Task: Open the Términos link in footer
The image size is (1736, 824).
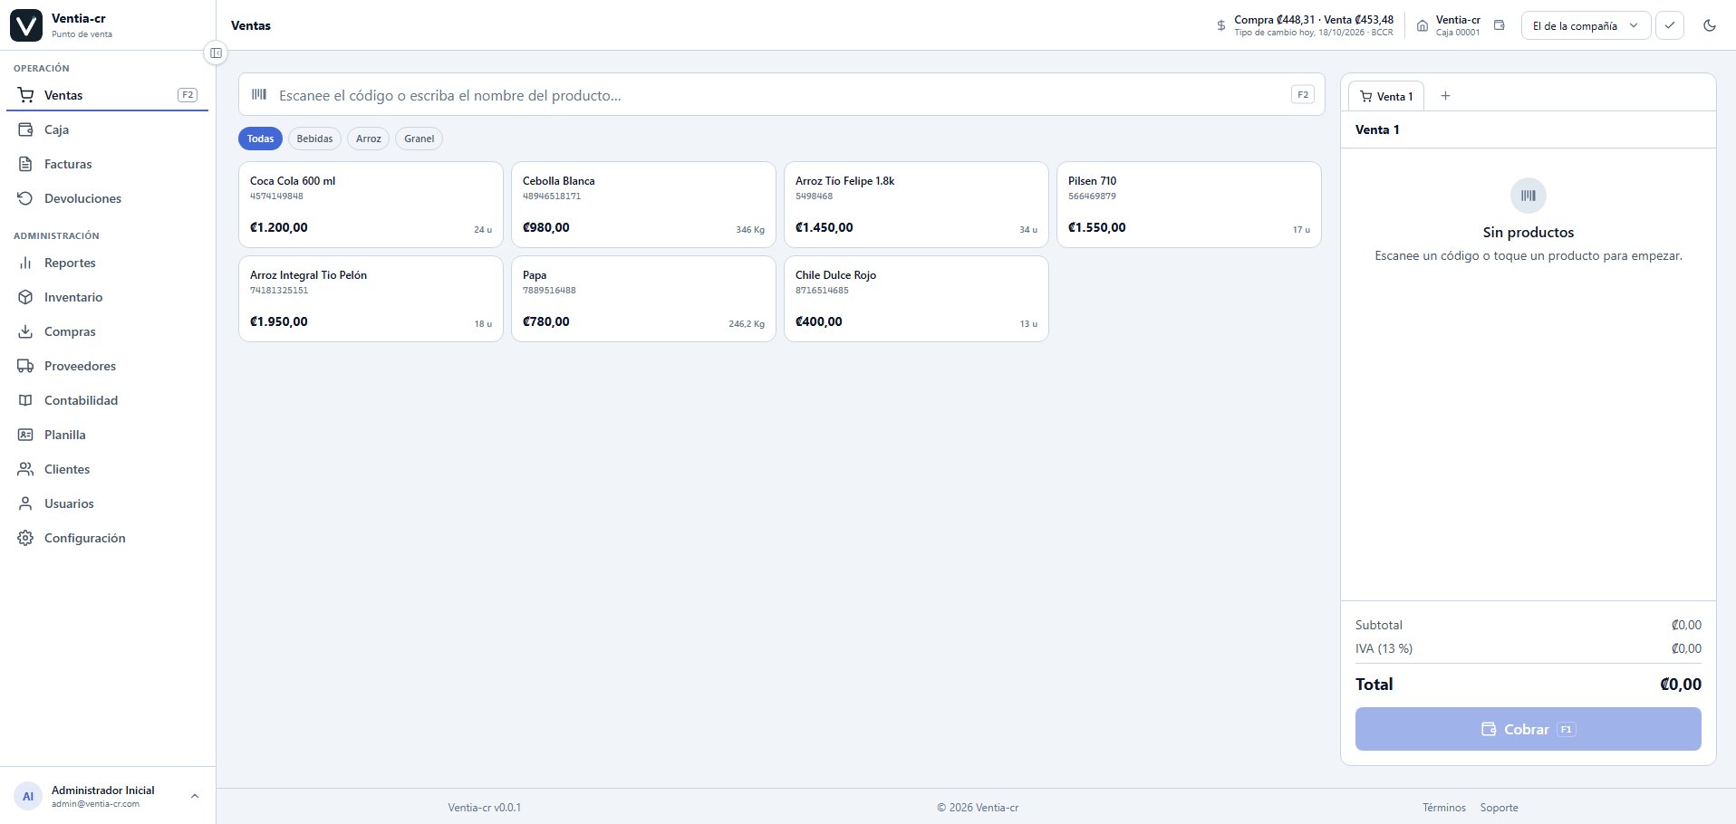Action: (x=1443, y=808)
